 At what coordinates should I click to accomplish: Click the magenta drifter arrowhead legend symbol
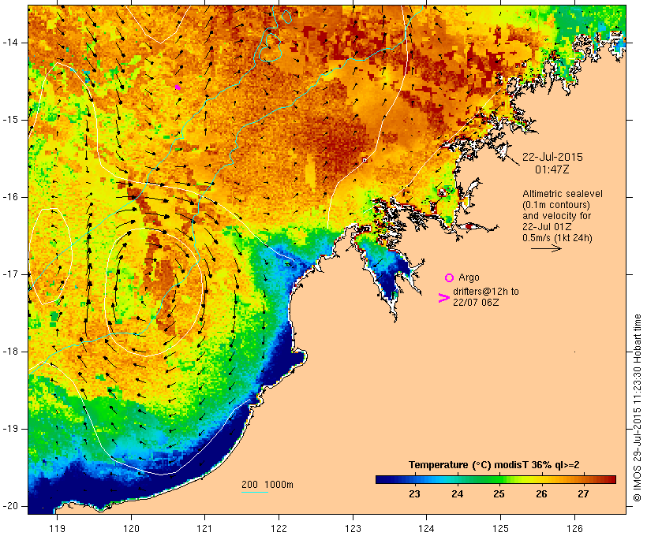point(443,298)
